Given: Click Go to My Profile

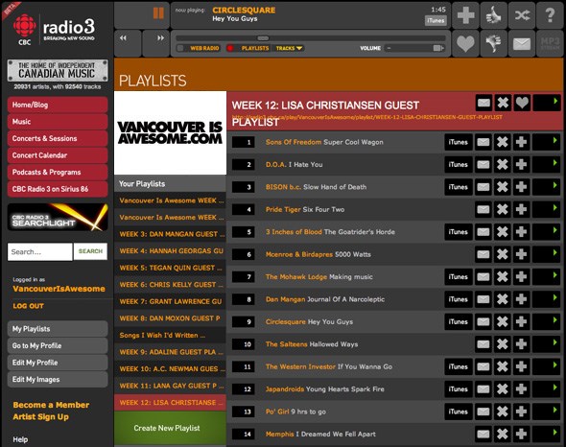Looking at the screenshot, I should (x=58, y=345).
